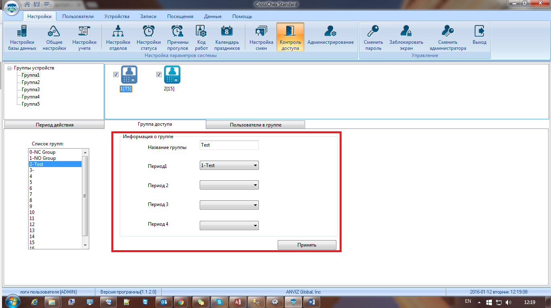Open Настройки учета
The width and height of the screenshot is (551, 308).
coord(84,37)
